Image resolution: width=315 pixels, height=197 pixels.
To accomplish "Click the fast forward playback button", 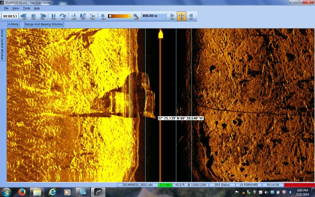I will click(x=43, y=16).
